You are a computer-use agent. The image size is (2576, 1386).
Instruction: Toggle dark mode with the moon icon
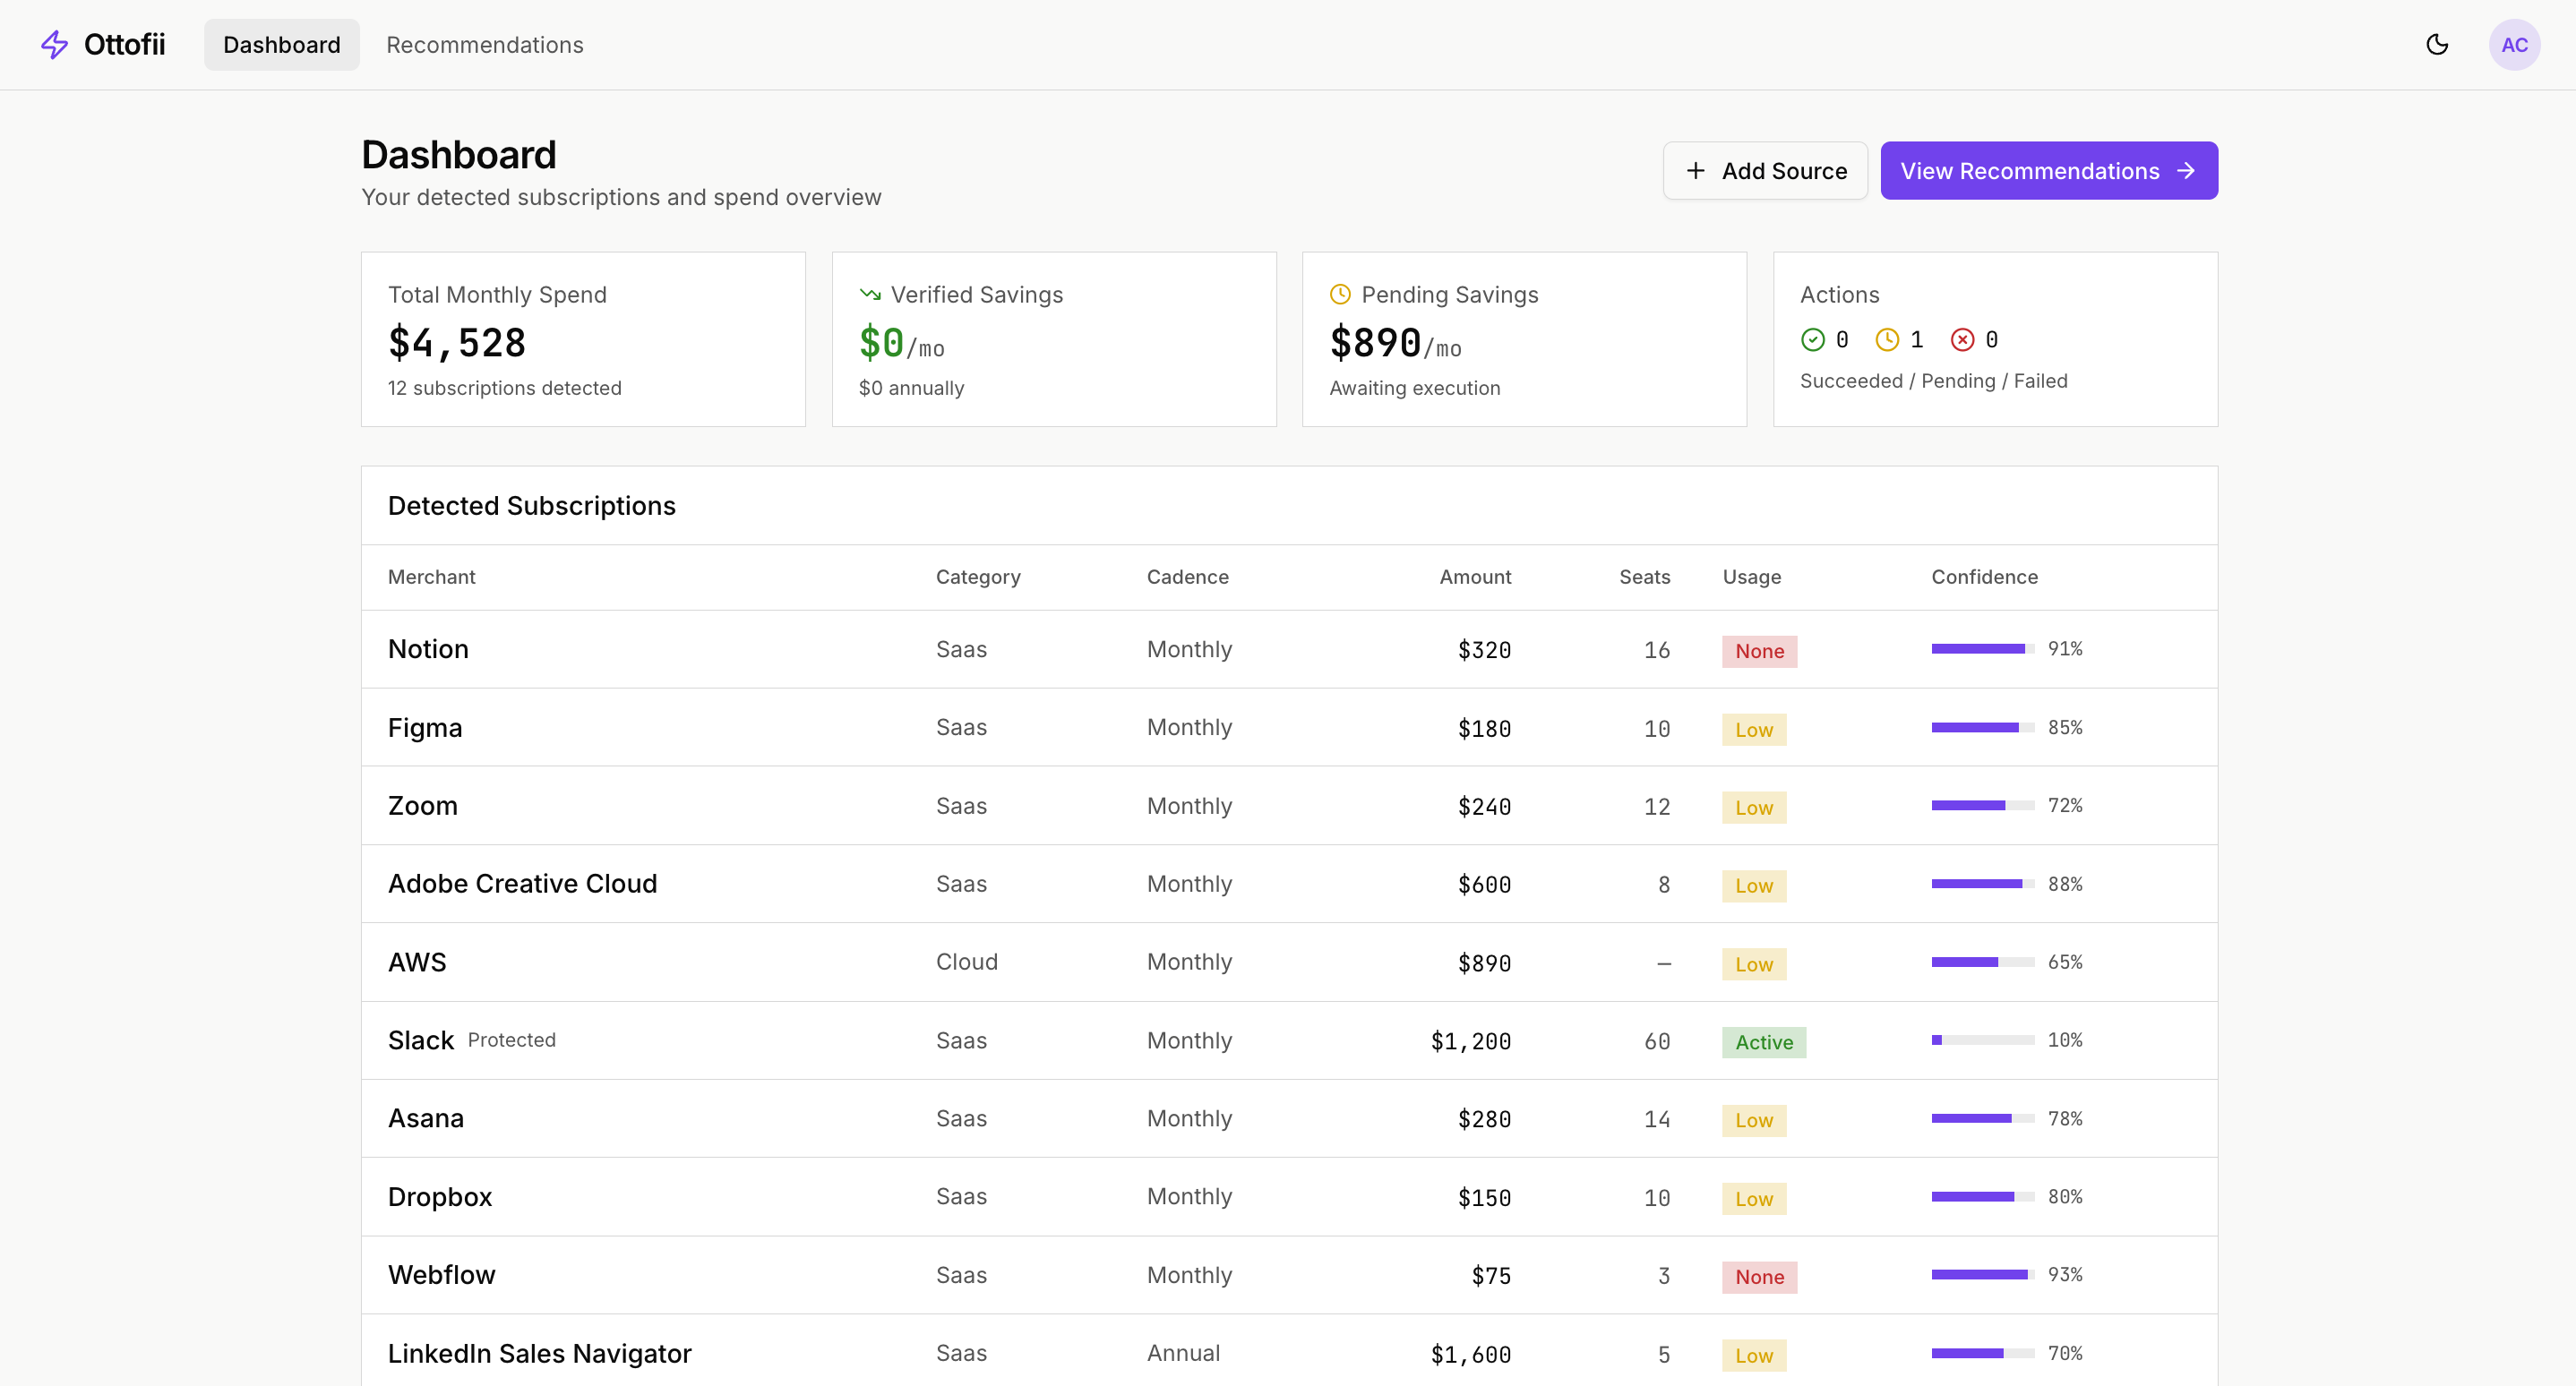(2437, 44)
